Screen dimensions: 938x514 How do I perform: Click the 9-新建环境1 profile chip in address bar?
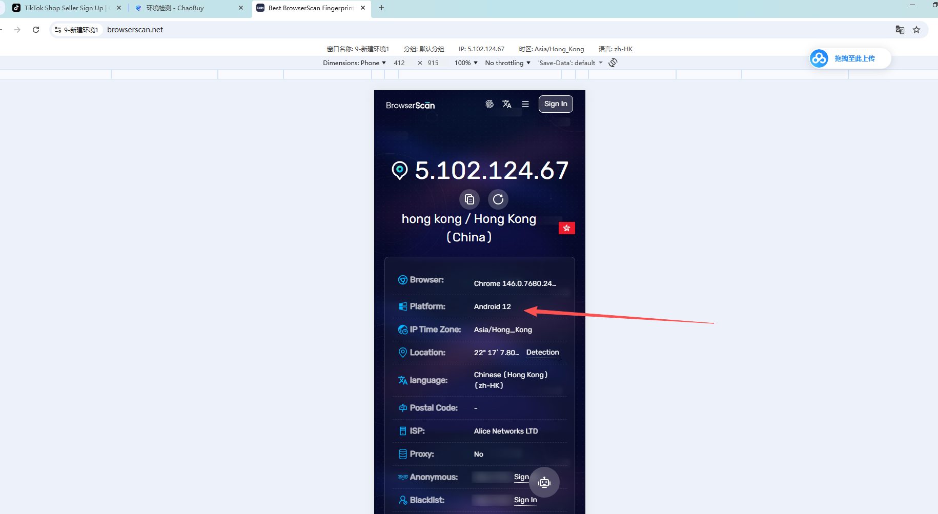[x=77, y=30]
